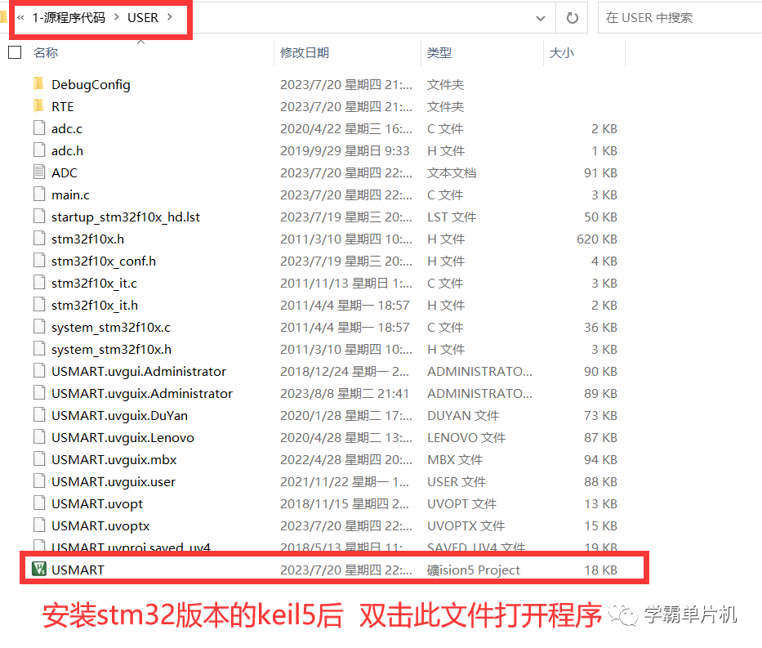Select the main.c file name
Image resolution: width=762 pixels, height=648 pixels.
70,195
